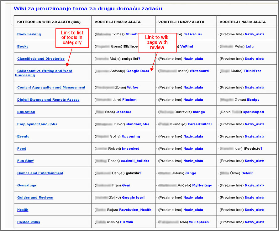Open the VuFind wiki page
The width and height of the screenshot is (279, 231).
point(187,47)
